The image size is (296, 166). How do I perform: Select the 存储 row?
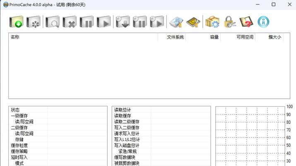[x=58, y=139]
